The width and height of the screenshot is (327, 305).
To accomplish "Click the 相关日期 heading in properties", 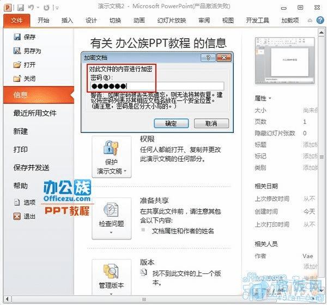I will tap(266, 186).
